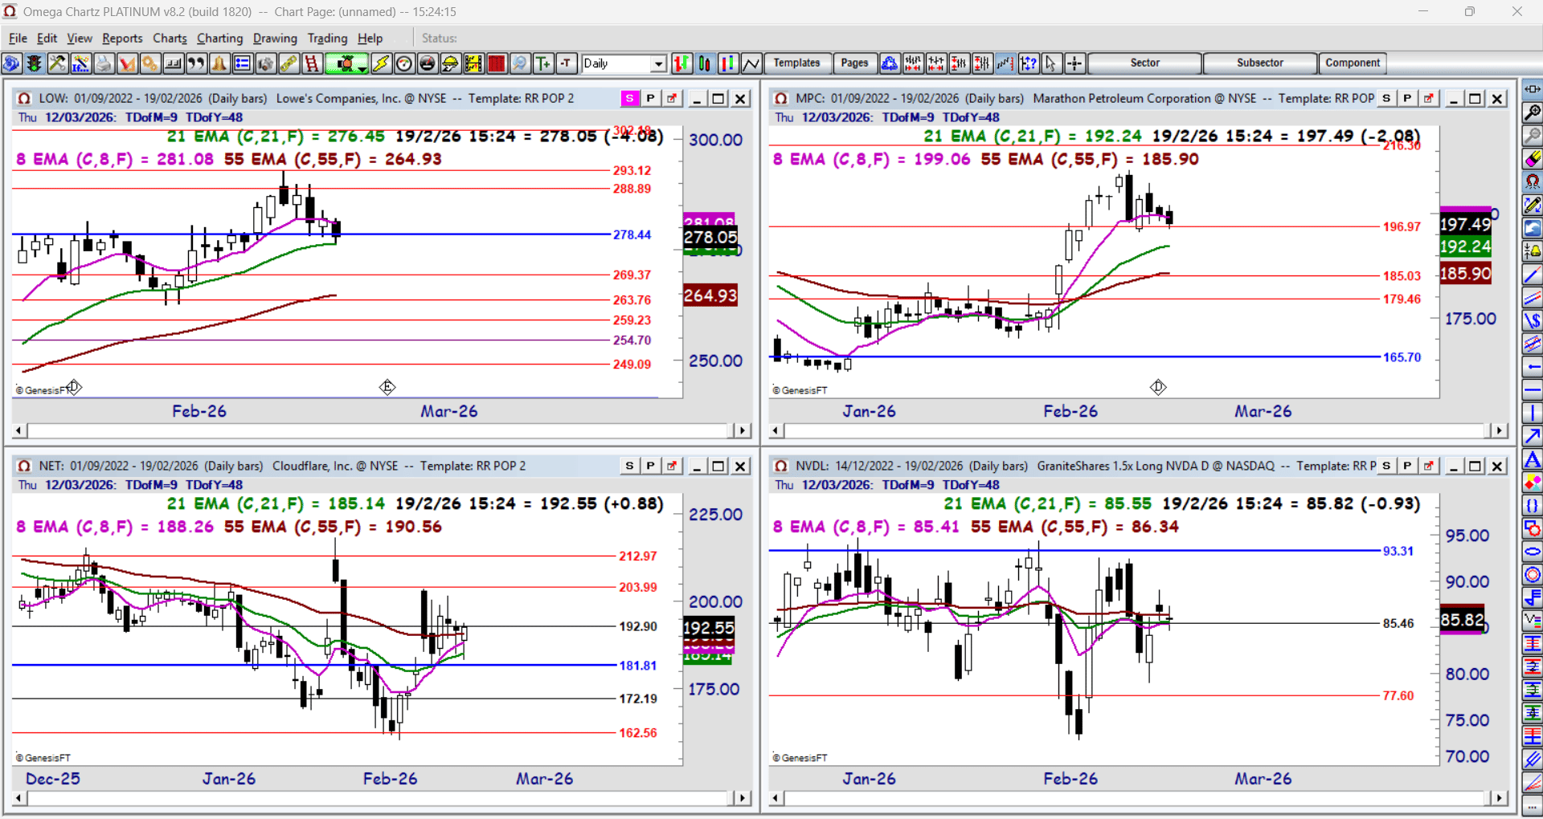Open the Help menu
Image resolution: width=1543 pixels, height=819 pixels.
370,38
